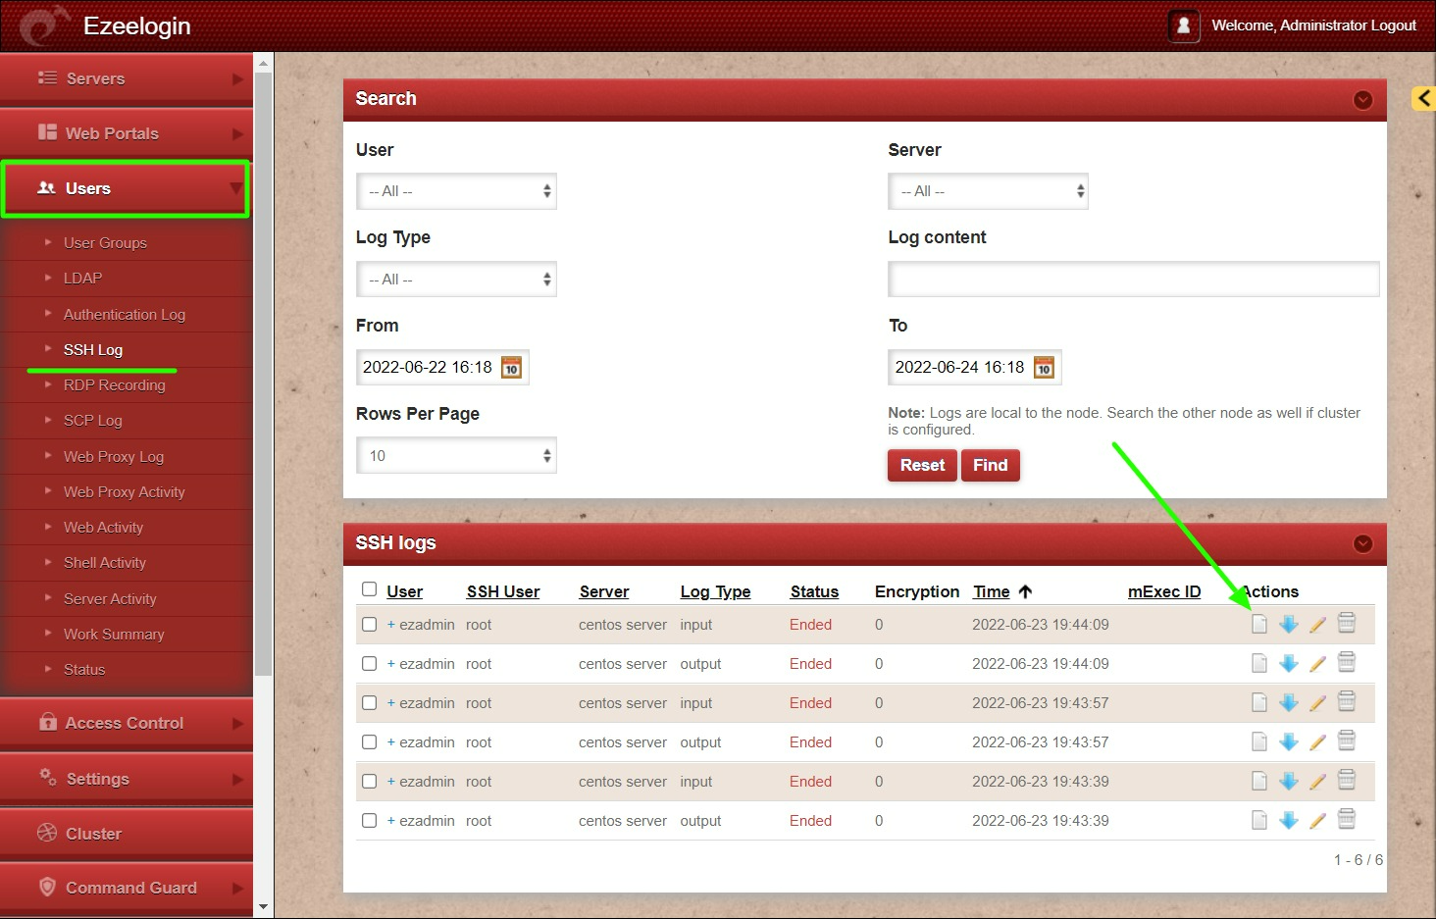Download log for 19:43:57 input row

point(1289,702)
